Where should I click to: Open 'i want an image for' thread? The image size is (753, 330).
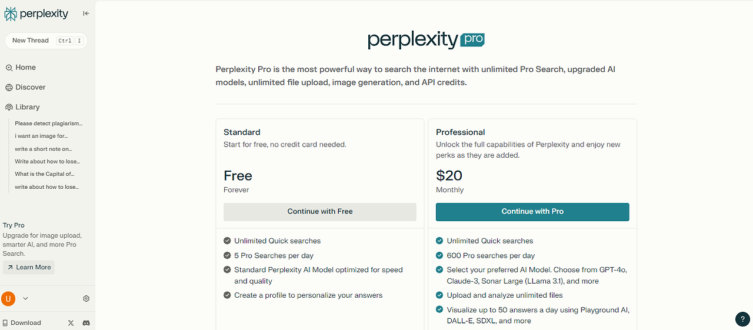pyautogui.click(x=42, y=136)
